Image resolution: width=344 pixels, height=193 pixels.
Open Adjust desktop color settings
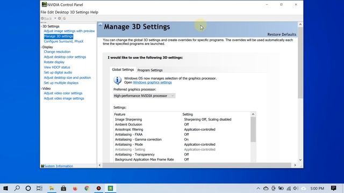point(65,57)
